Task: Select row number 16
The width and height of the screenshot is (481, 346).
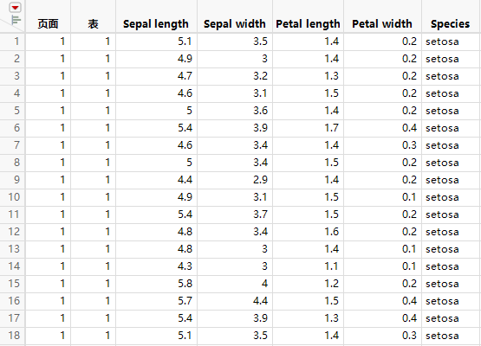Action: click(x=14, y=301)
